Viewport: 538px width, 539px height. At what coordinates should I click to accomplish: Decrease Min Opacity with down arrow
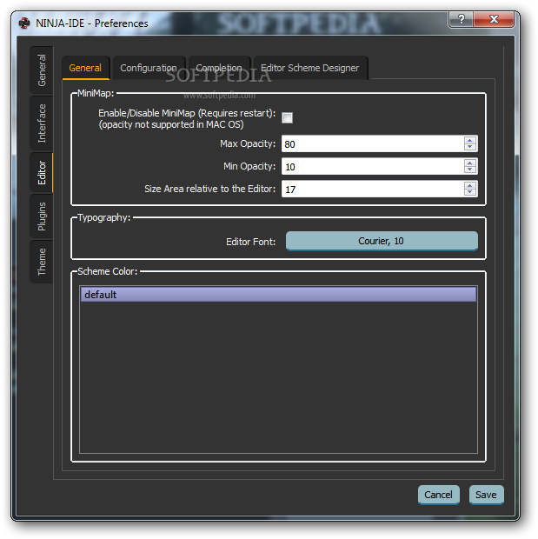470,170
